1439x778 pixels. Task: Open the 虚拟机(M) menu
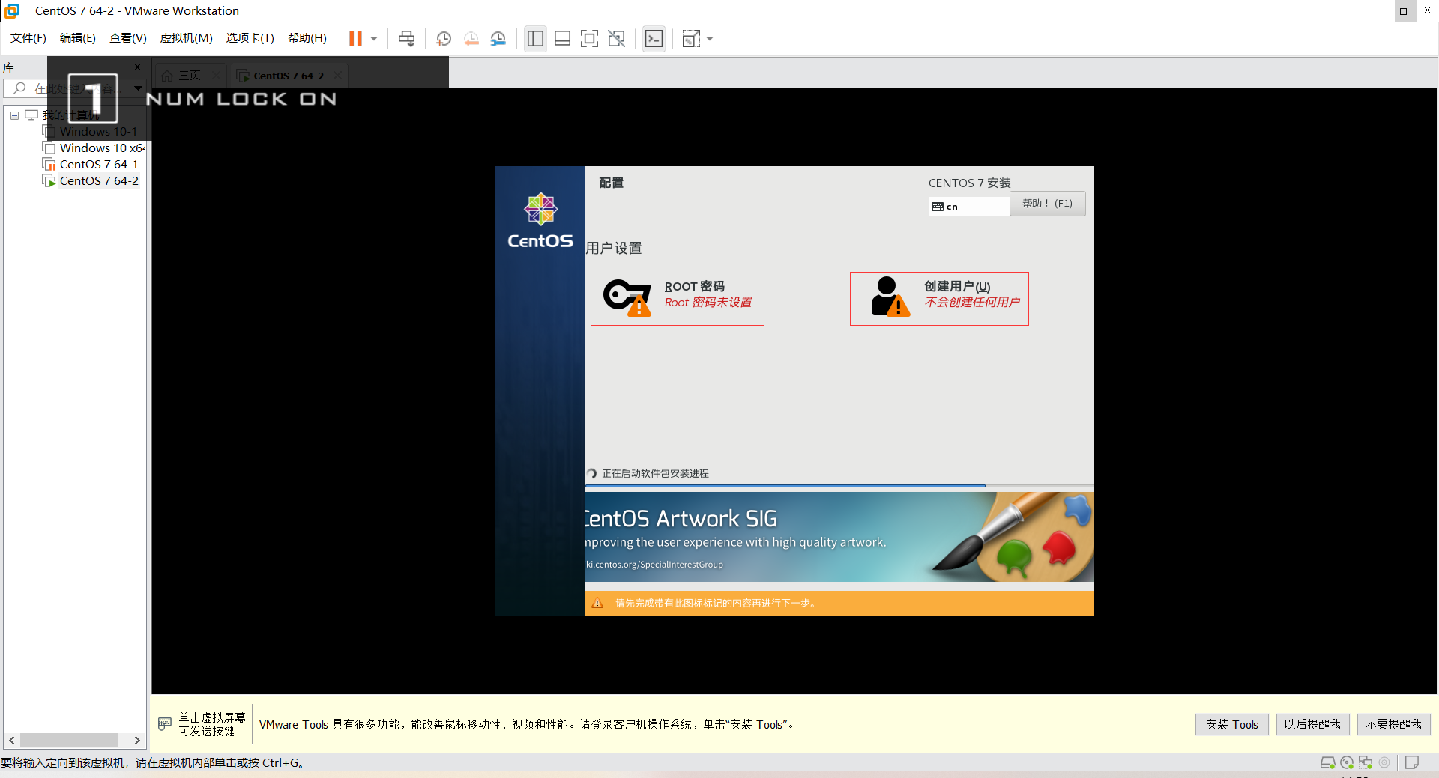coord(187,38)
